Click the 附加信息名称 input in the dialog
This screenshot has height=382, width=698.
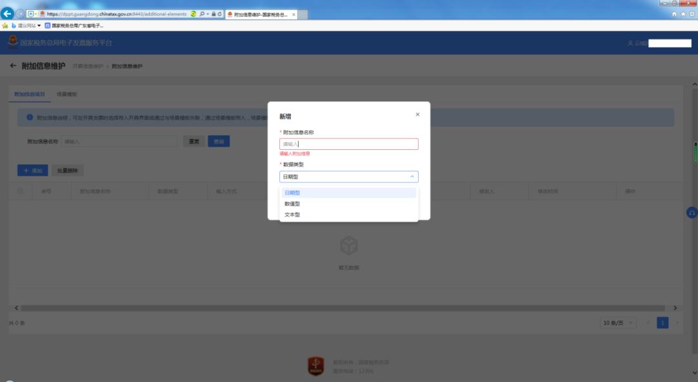348,144
